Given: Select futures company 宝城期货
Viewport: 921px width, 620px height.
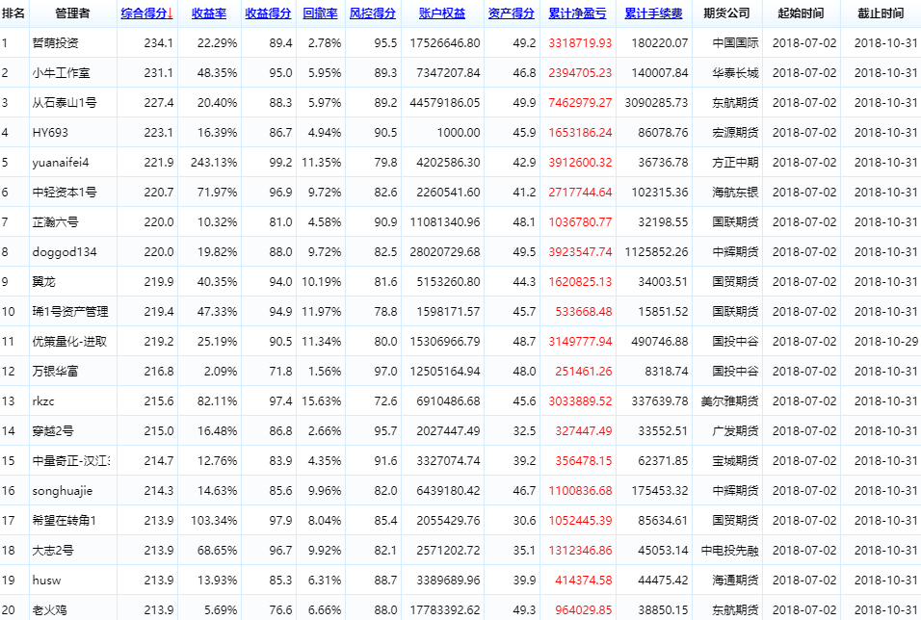Looking at the screenshot, I should (735, 461).
